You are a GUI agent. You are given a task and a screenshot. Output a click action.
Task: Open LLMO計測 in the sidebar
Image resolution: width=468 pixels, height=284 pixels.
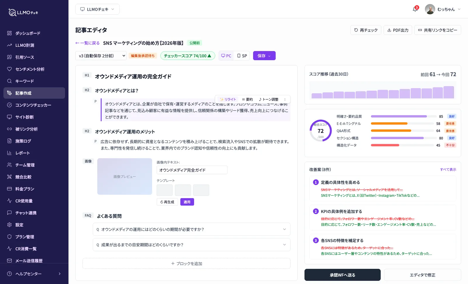(34, 45)
